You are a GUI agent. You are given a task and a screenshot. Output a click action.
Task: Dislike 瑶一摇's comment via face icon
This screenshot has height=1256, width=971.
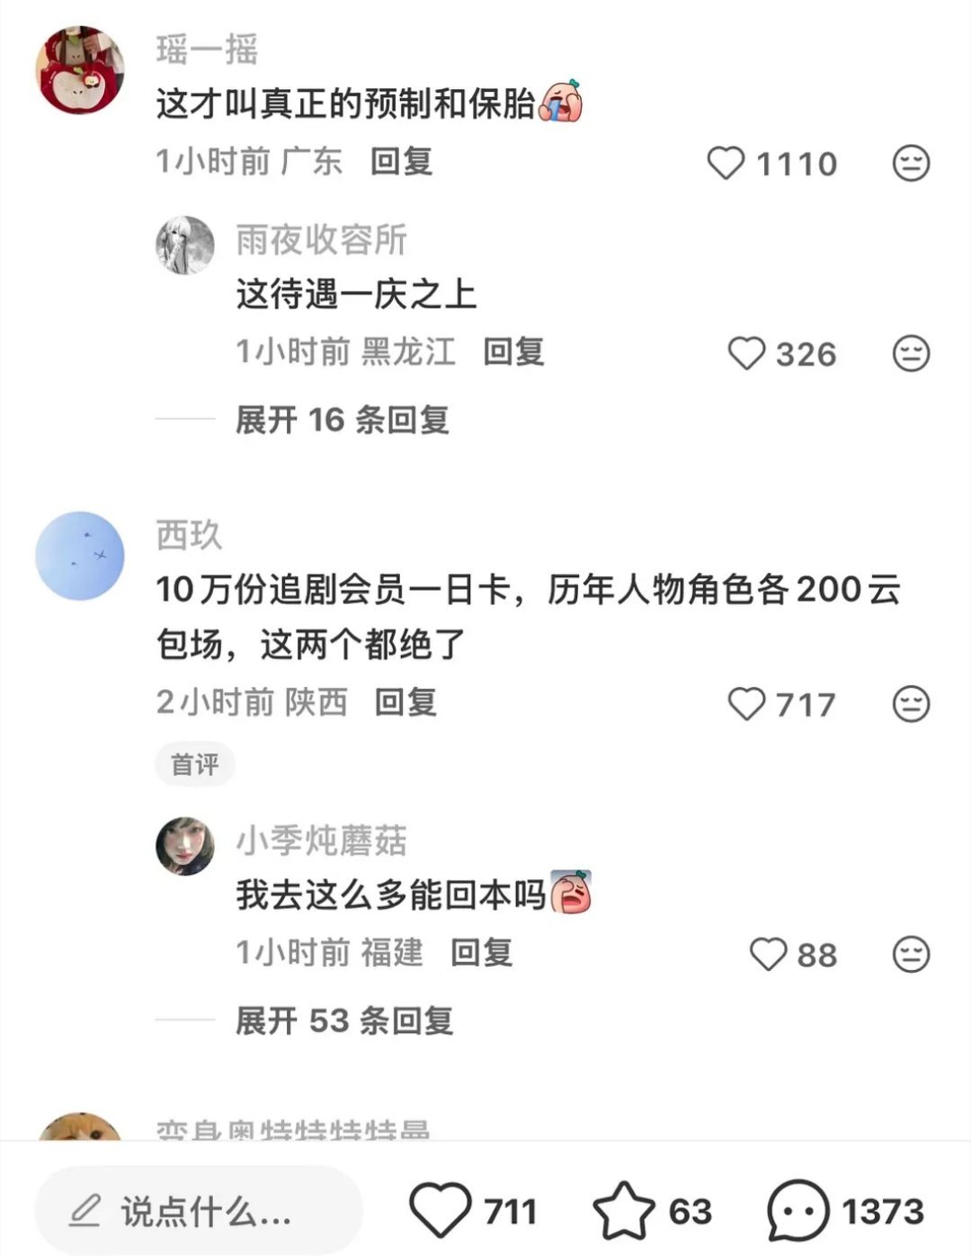coord(911,164)
